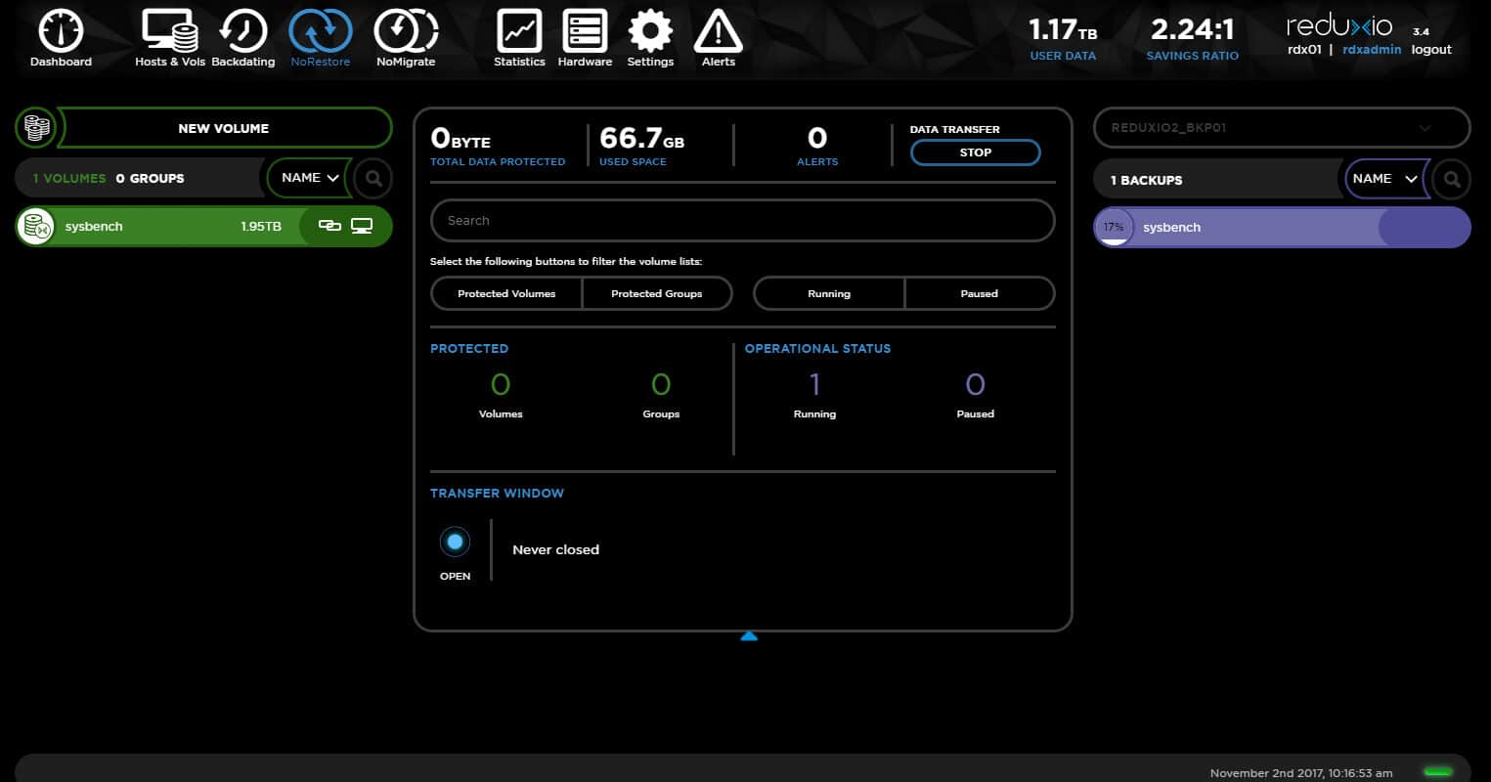Click the host monitor icon on sysbench volume
Viewport: 1491px width, 782px height.
tap(362, 226)
